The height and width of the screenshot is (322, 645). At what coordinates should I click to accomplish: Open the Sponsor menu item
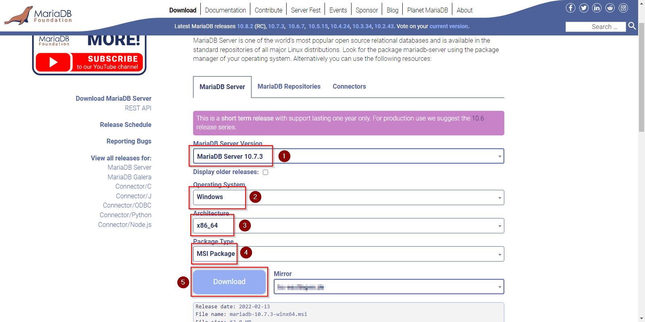[x=366, y=10]
